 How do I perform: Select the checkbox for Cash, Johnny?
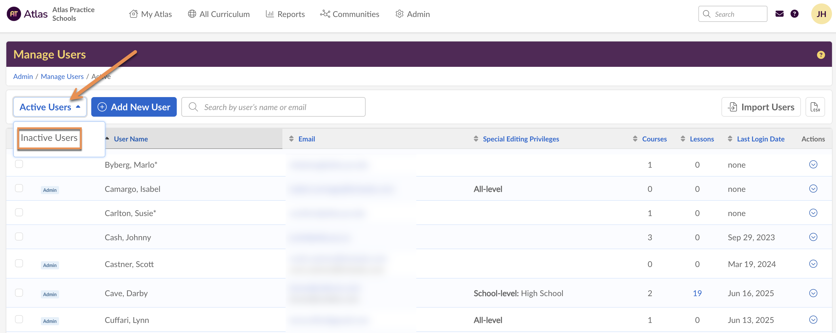pyautogui.click(x=19, y=236)
